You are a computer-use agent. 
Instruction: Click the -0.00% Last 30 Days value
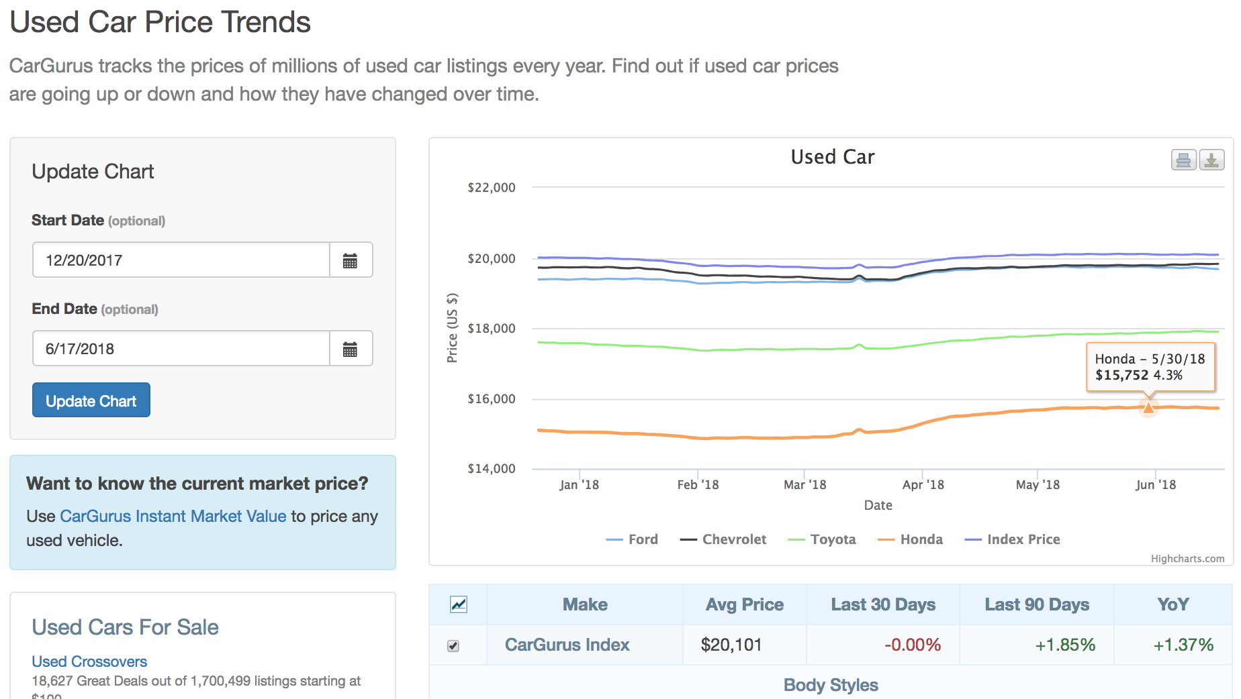pyautogui.click(x=913, y=645)
